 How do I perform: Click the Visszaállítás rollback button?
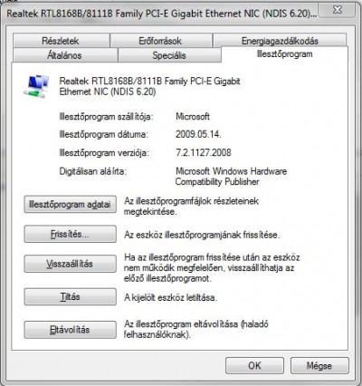pyautogui.click(x=70, y=264)
